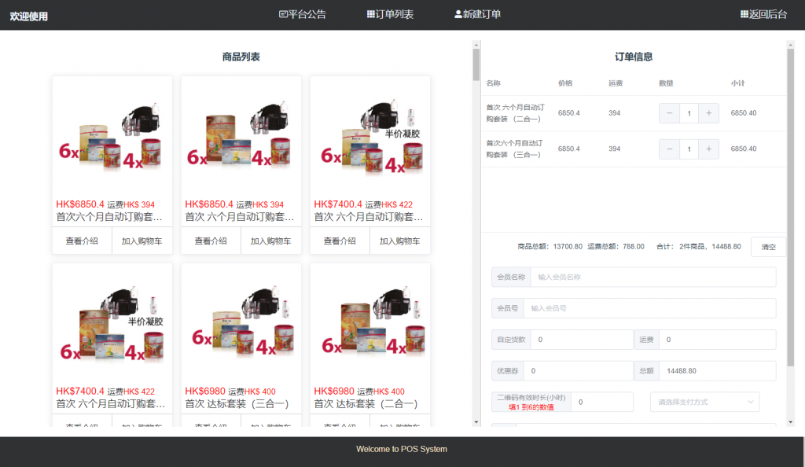
Task: Click the 清空 clear cart button
Action: (x=768, y=247)
